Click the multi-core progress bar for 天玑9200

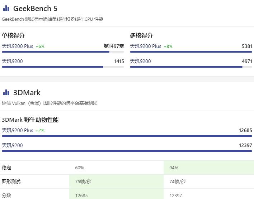pos(191,67)
